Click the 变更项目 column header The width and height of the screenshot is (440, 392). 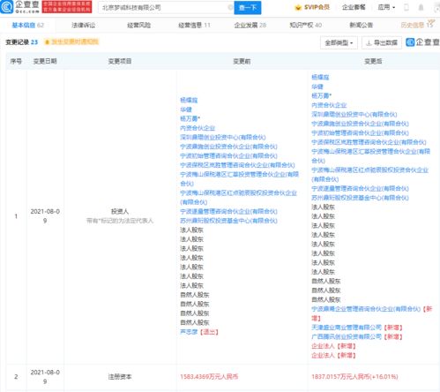(x=120, y=61)
